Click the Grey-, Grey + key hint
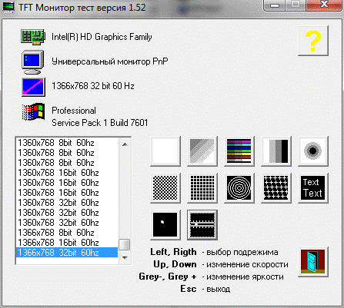The width and height of the screenshot is (344, 308). 168,277
